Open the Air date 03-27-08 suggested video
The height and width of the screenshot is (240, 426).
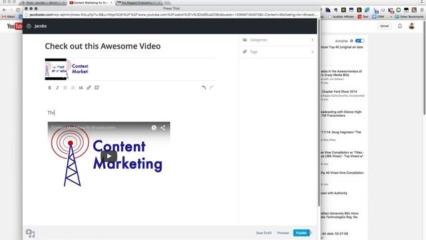(335, 234)
